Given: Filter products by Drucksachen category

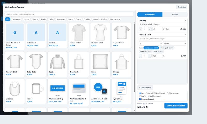Looking at the screenshot, I should [x=115, y=19].
